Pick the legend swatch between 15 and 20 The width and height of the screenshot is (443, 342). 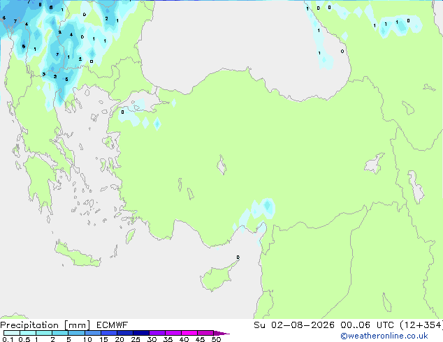(109, 333)
